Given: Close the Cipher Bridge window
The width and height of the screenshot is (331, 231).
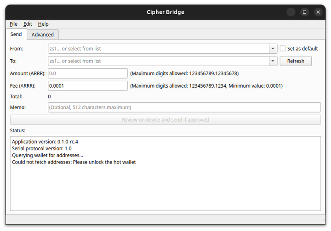Looking at the screenshot, I should 318,12.
